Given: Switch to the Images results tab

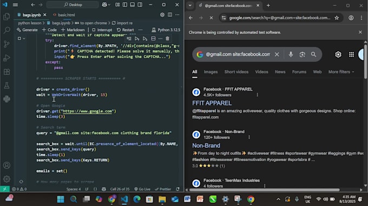Looking at the screenshot, I should (x=211, y=72).
